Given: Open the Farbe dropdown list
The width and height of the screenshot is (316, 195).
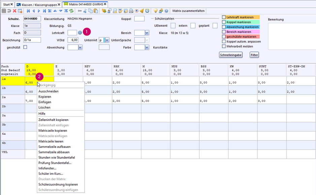Looking at the screenshot, I should click(x=147, y=47).
